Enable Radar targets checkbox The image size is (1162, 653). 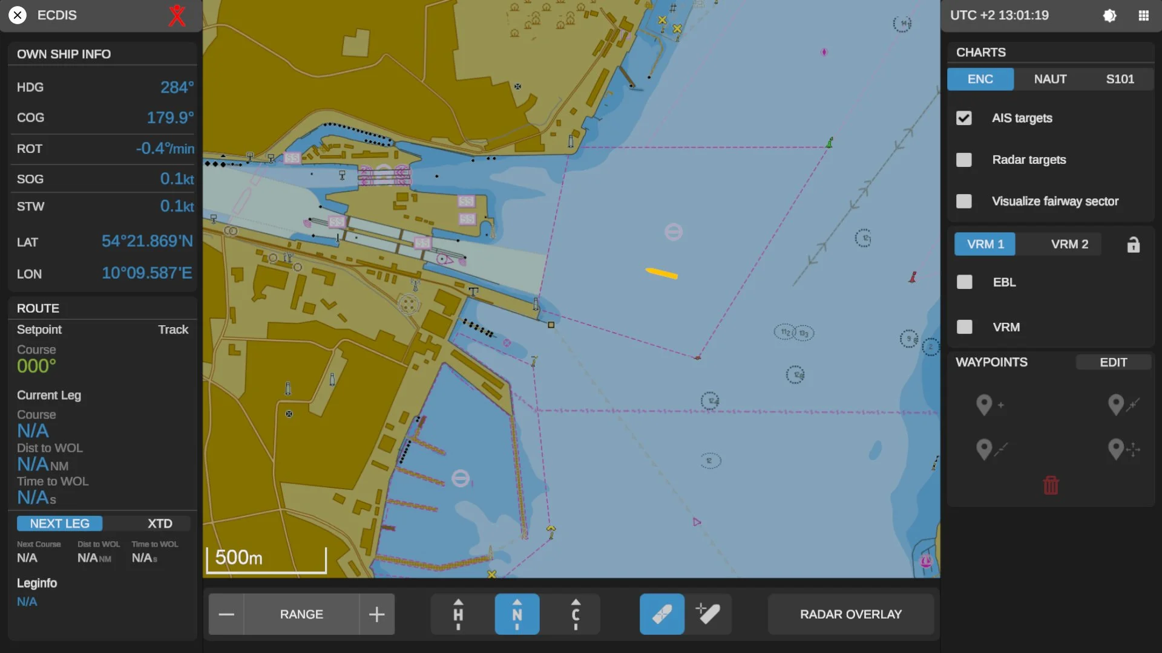[963, 160]
